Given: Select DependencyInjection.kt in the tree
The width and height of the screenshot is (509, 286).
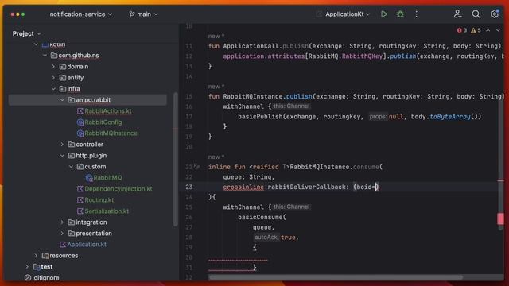Looking at the screenshot, I should tap(119, 189).
